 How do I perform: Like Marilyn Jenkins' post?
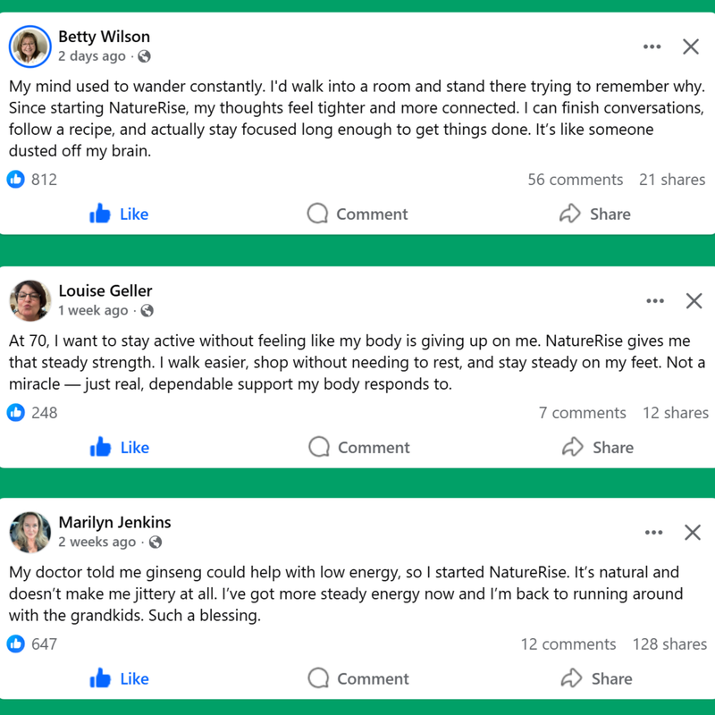(119, 678)
